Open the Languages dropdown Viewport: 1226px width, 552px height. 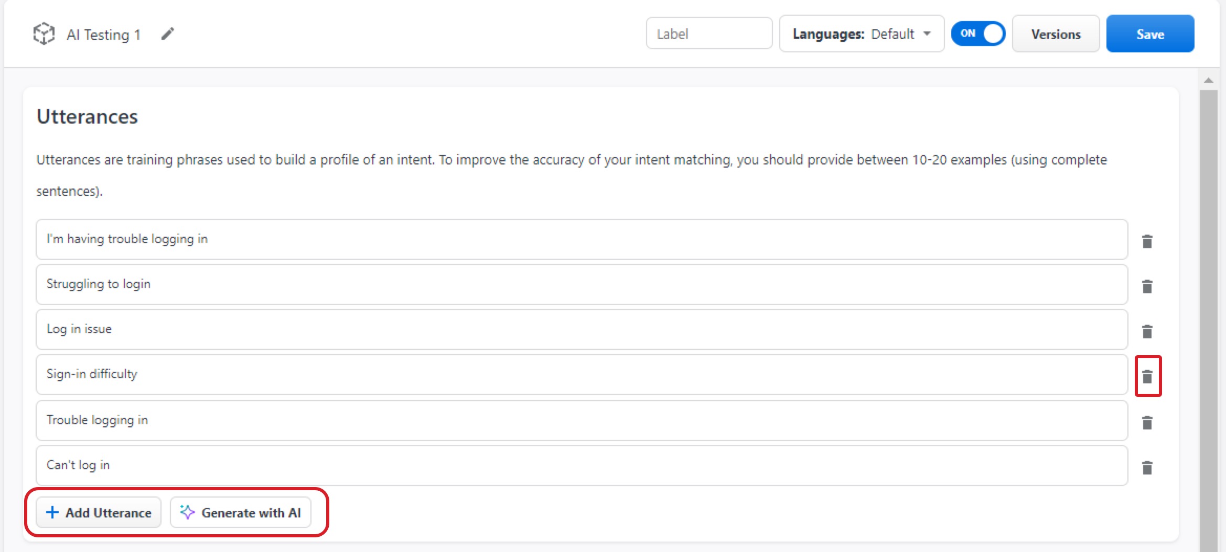(x=861, y=34)
